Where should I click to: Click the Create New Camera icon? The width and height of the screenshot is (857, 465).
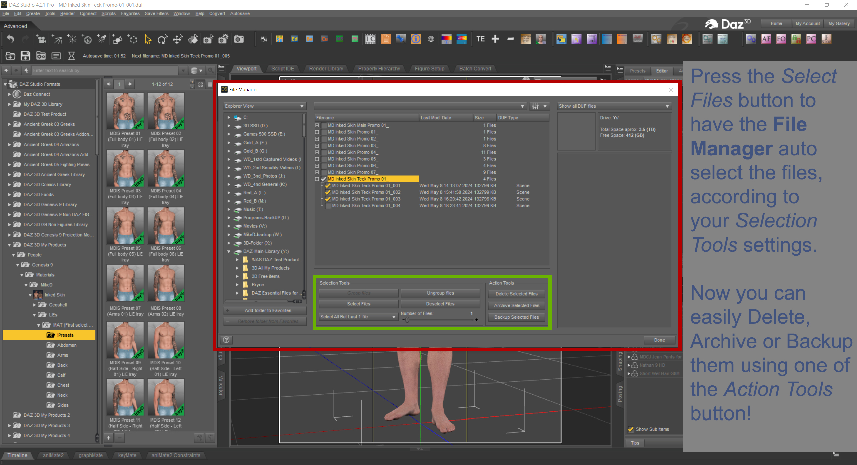point(42,39)
